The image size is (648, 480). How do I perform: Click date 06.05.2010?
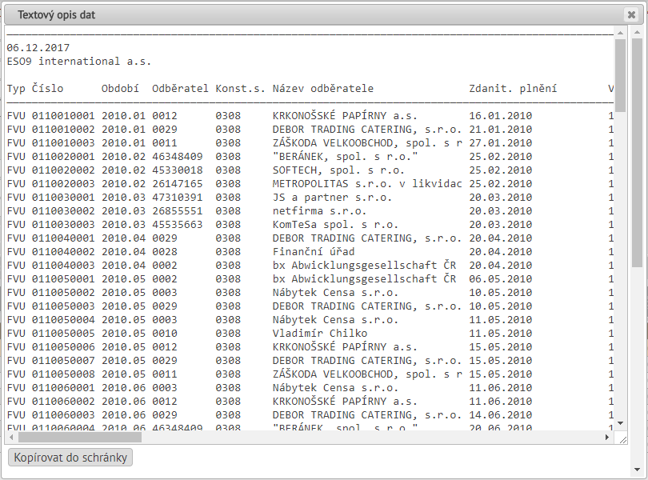point(501,279)
